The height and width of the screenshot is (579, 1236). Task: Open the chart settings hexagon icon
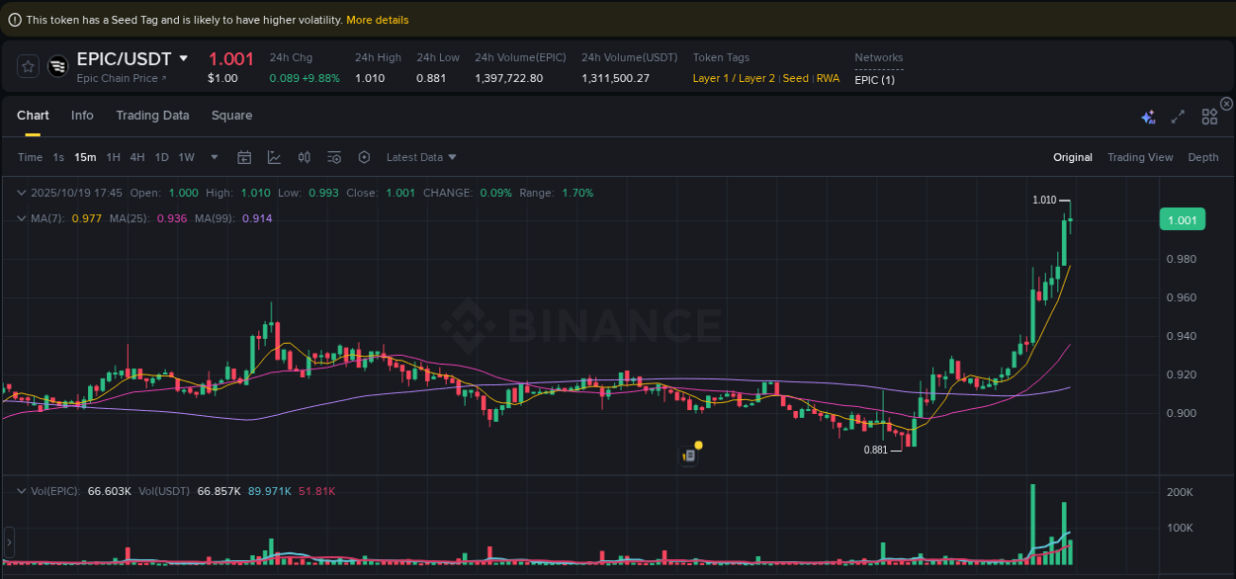pos(364,157)
